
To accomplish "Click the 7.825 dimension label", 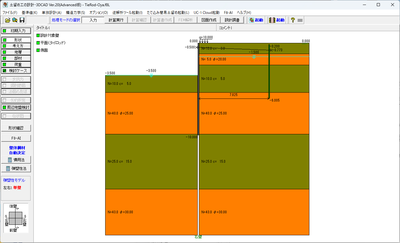I will coord(234,95).
